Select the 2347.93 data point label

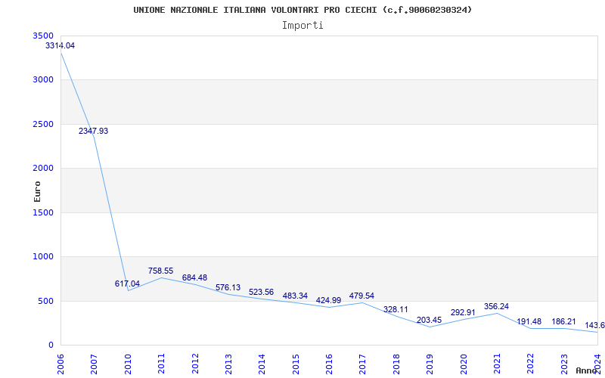pyautogui.click(x=93, y=131)
